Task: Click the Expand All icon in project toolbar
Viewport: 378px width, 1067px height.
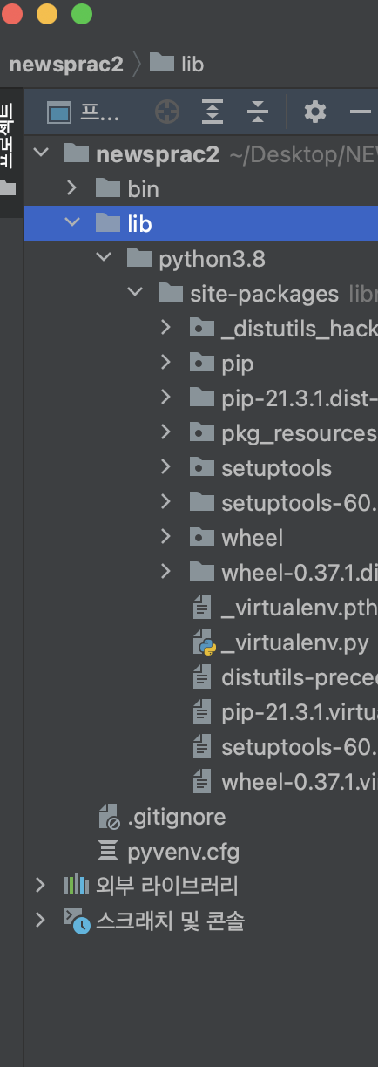Action: pyautogui.click(x=213, y=112)
